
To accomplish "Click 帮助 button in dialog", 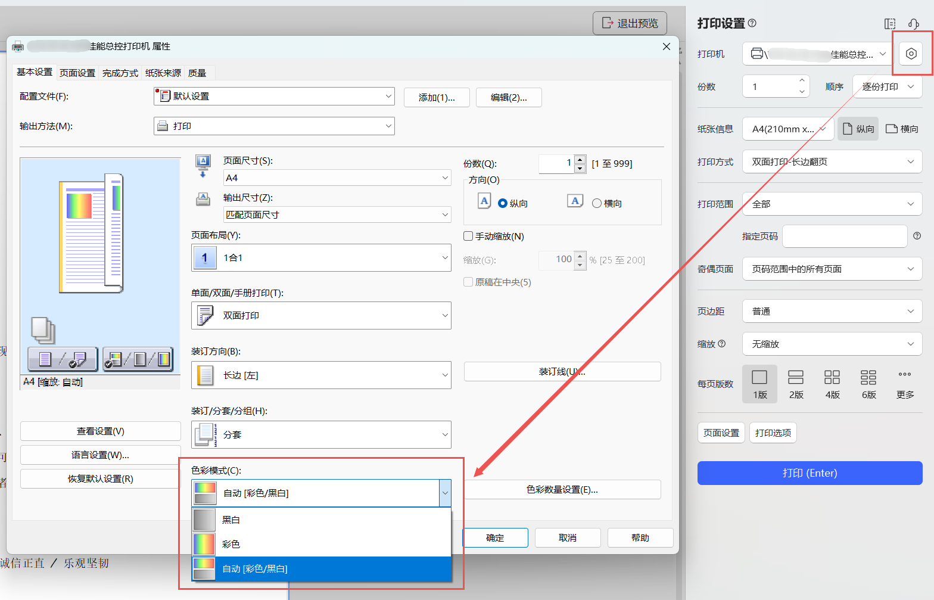I will (640, 537).
